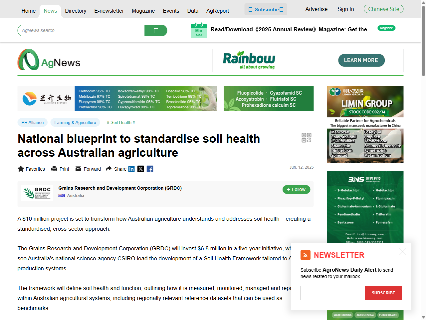Click the Australia country label
Image resolution: width=426 pixels, height=320 pixels.
tap(76, 196)
